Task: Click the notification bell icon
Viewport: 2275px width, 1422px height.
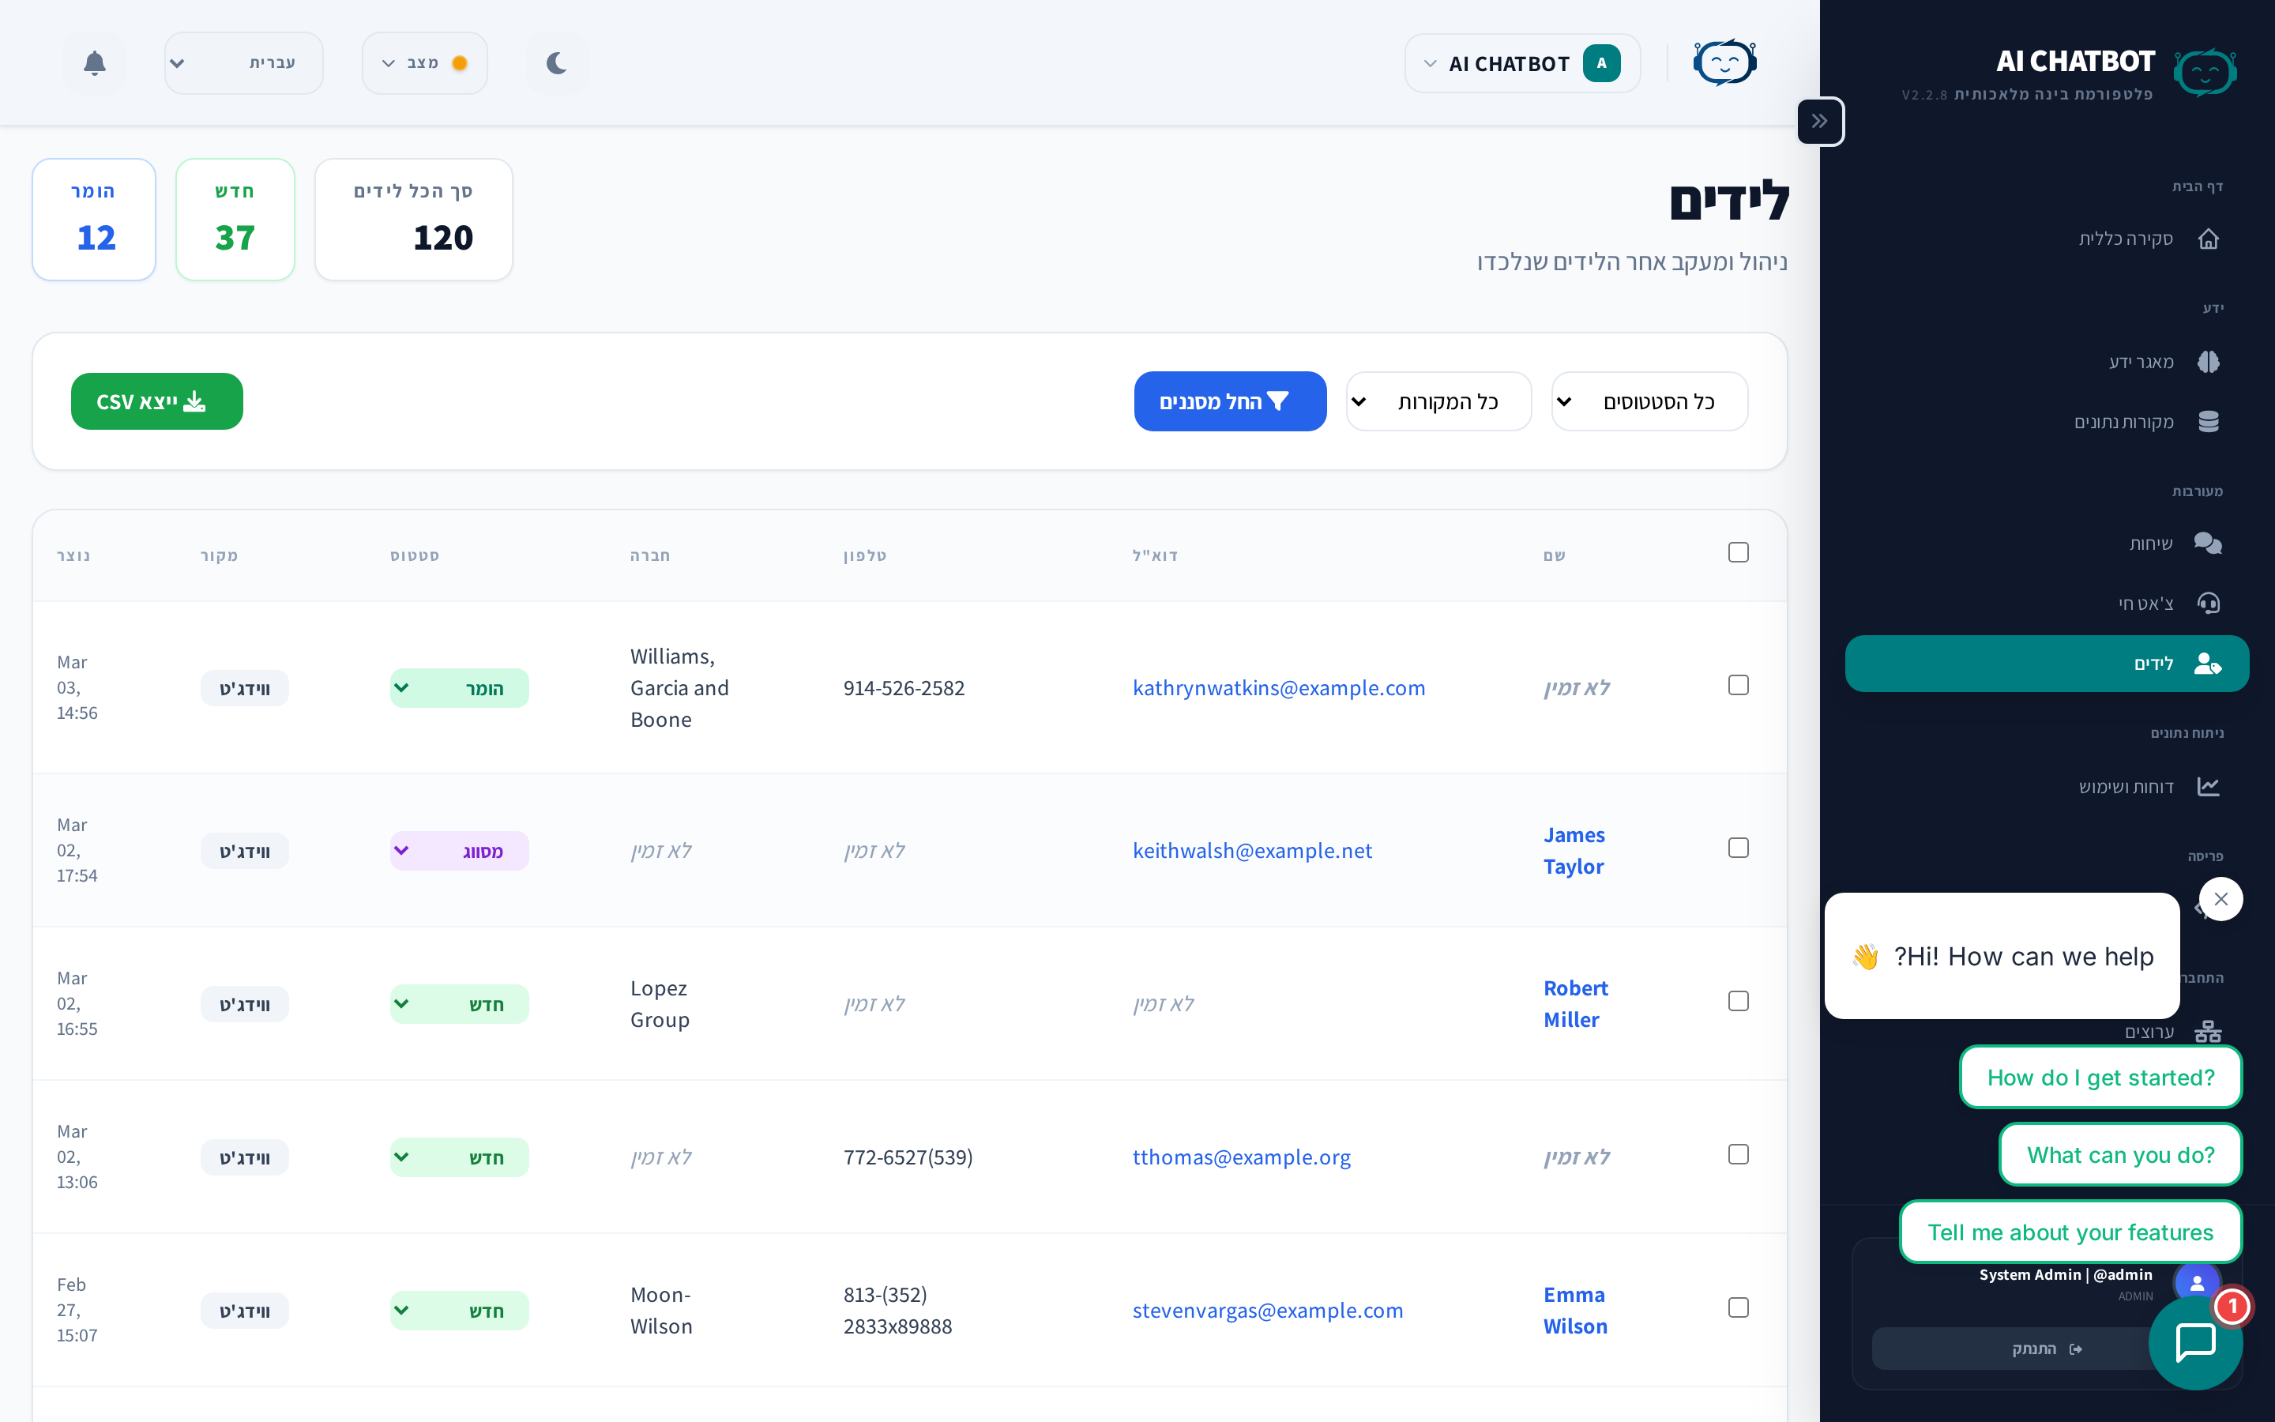Action: click(94, 63)
